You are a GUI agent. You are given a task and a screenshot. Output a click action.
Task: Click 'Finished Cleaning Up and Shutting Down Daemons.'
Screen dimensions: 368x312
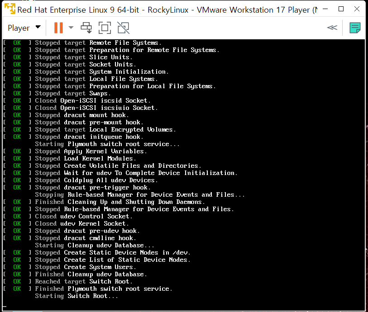pyautogui.click(x=120, y=202)
